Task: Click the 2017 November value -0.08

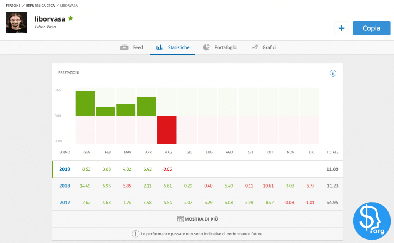Action: click(289, 202)
